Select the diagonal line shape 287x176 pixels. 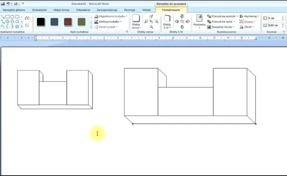click(3, 17)
